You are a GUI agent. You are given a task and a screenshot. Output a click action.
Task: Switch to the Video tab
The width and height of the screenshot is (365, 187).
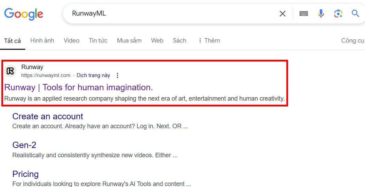tap(71, 40)
